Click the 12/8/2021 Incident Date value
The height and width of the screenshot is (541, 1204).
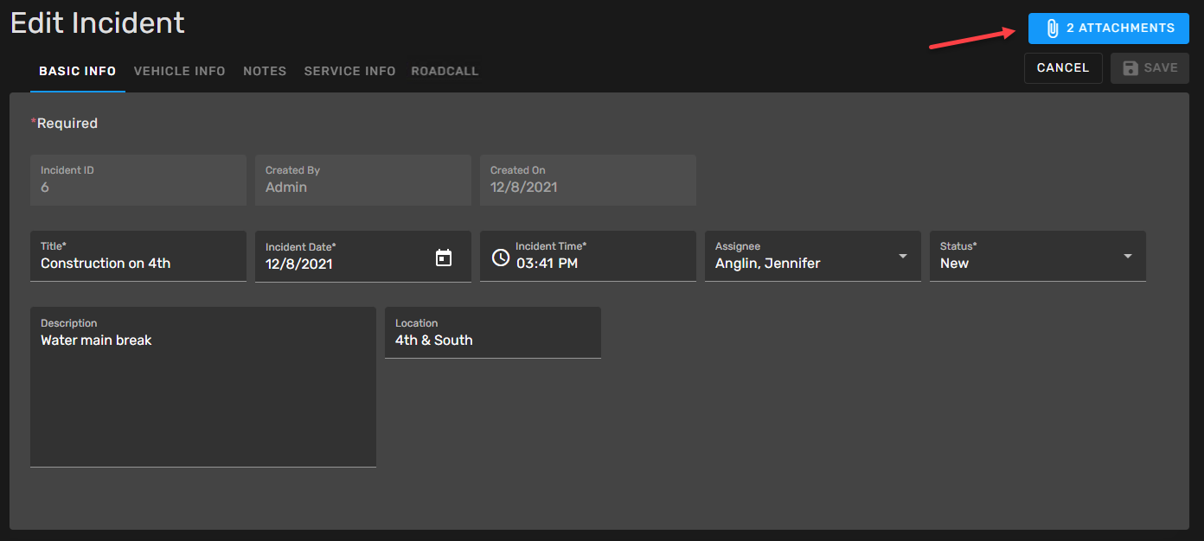point(299,264)
